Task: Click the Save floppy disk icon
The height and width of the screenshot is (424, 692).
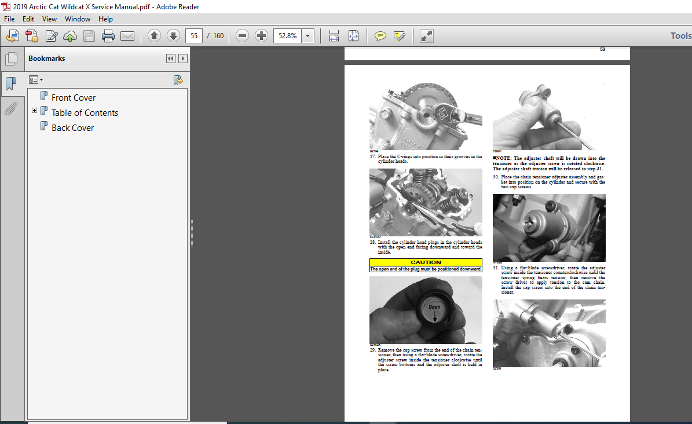Action: (89, 36)
